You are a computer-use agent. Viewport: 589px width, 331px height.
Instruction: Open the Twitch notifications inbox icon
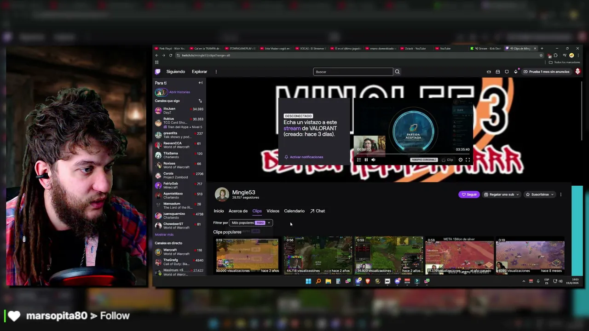coord(497,72)
